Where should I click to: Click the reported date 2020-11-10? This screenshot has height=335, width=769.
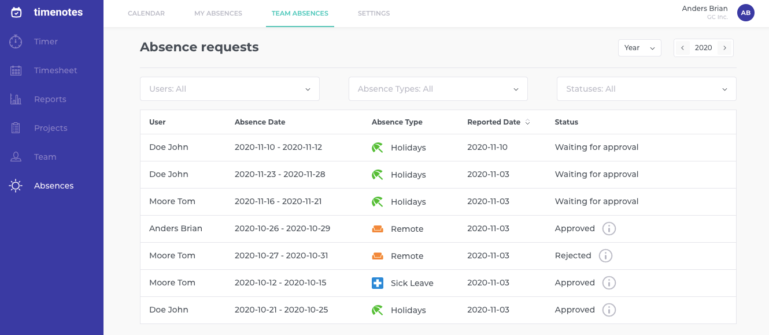click(487, 147)
